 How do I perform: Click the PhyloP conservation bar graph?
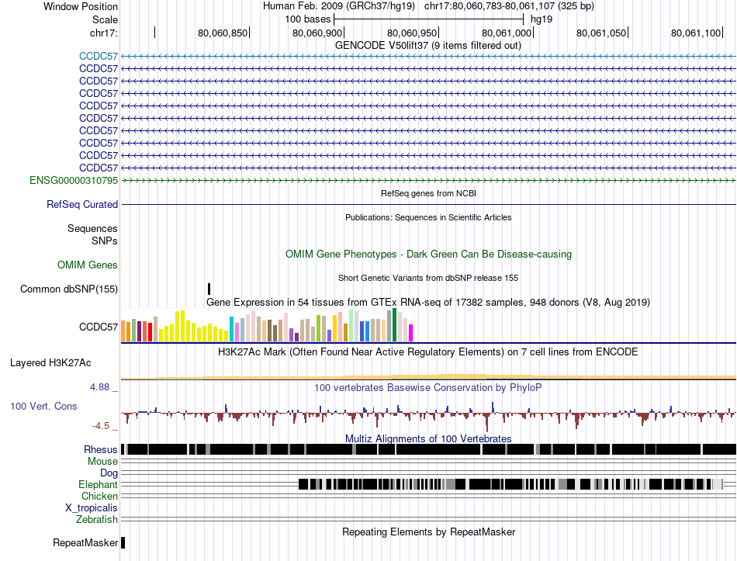pyautogui.click(x=428, y=415)
